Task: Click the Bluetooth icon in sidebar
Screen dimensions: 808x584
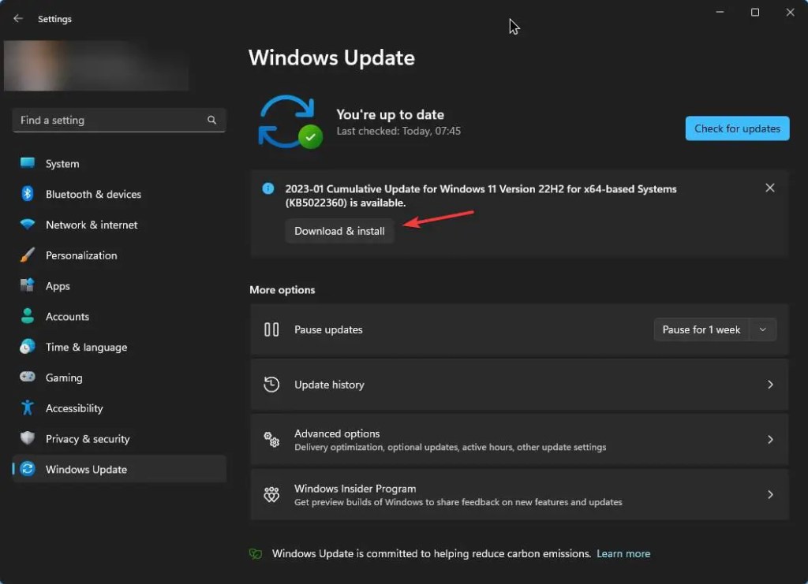Action: coord(28,194)
